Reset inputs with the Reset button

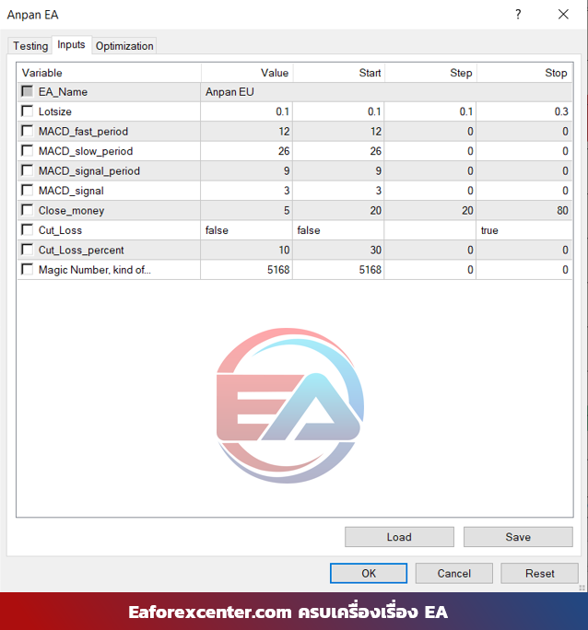(x=539, y=573)
